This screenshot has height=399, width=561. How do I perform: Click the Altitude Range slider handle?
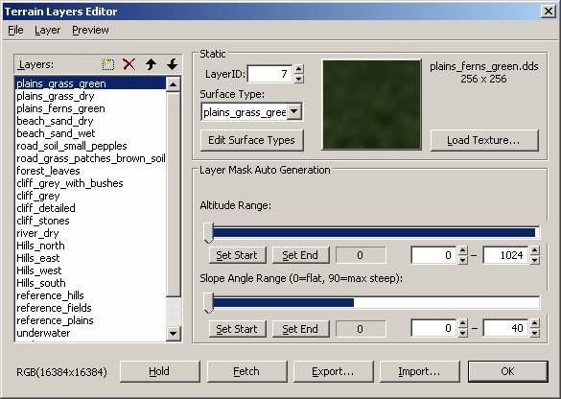pyautogui.click(x=209, y=233)
